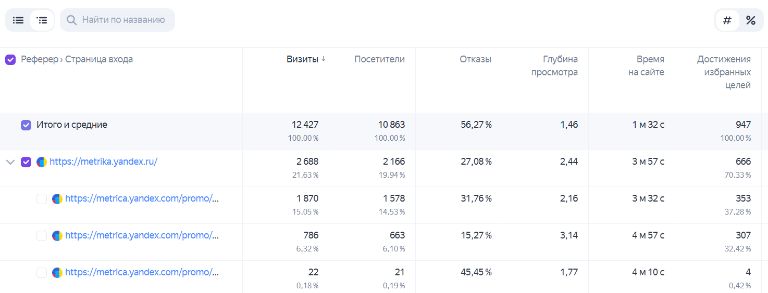Click favicon beside metrika.yandex.ru referrer
The width and height of the screenshot is (768, 293).
42,162
